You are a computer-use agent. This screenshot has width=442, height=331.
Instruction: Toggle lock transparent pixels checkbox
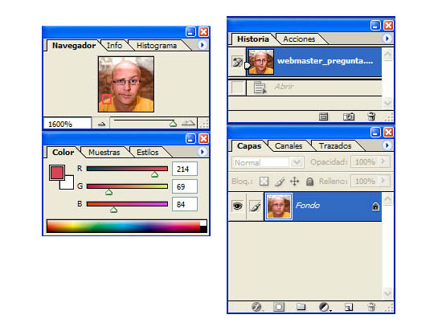click(x=264, y=181)
